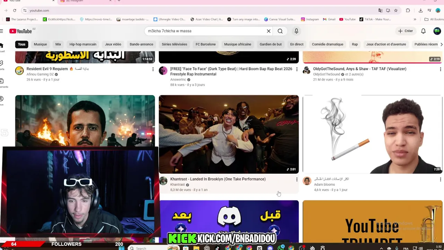
Task: Open options menu for TAF TAF Visualizer video
Action: pos(440,69)
